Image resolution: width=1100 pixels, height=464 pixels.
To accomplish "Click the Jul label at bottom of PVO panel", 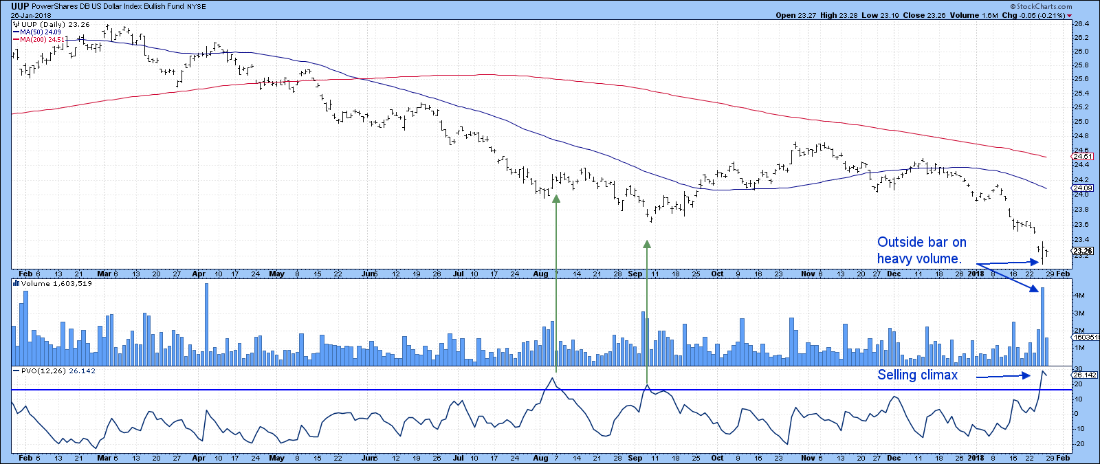I will [459, 458].
